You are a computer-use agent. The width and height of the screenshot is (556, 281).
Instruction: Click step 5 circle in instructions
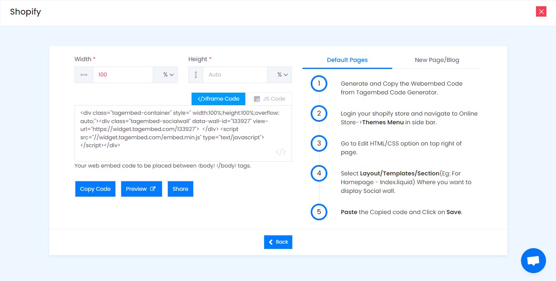coord(319,212)
